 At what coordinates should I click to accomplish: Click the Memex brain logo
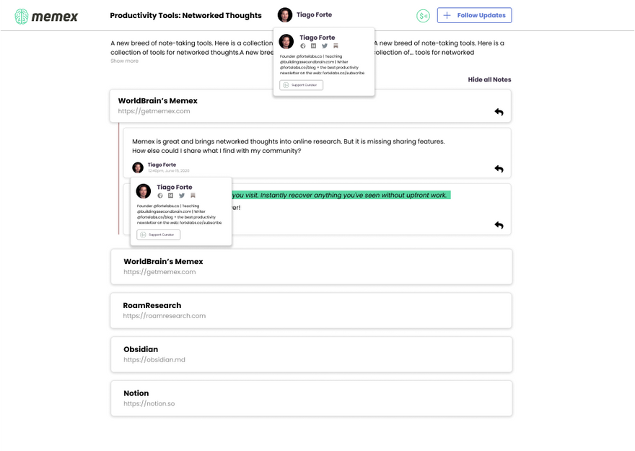(22, 16)
